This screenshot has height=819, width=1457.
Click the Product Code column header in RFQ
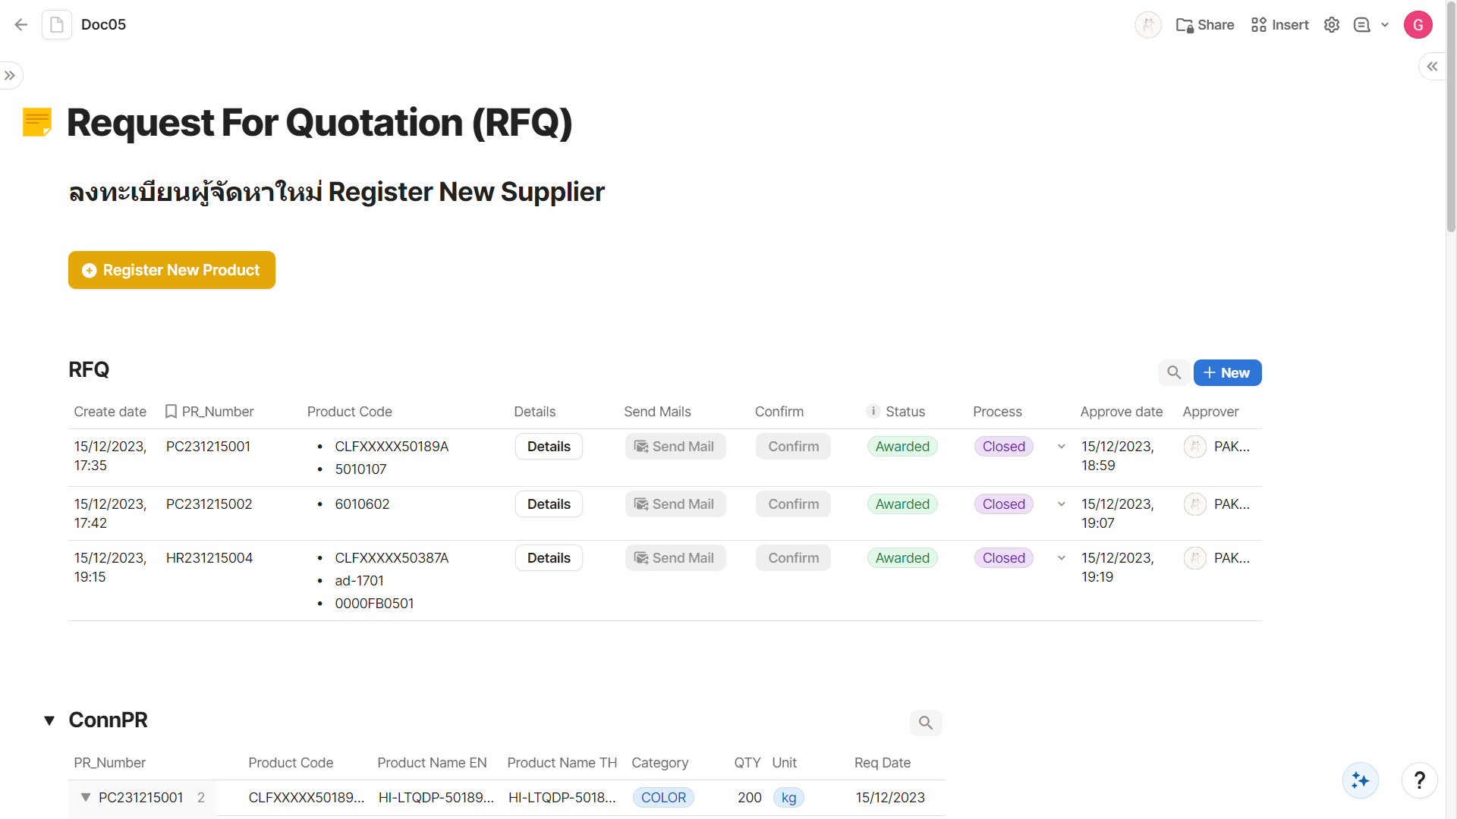tap(349, 411)
